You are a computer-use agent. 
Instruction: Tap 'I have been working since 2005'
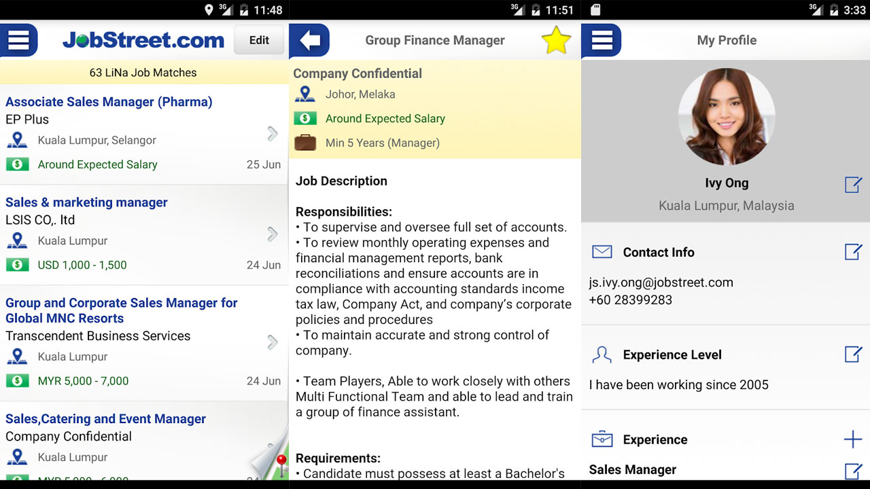679,385
